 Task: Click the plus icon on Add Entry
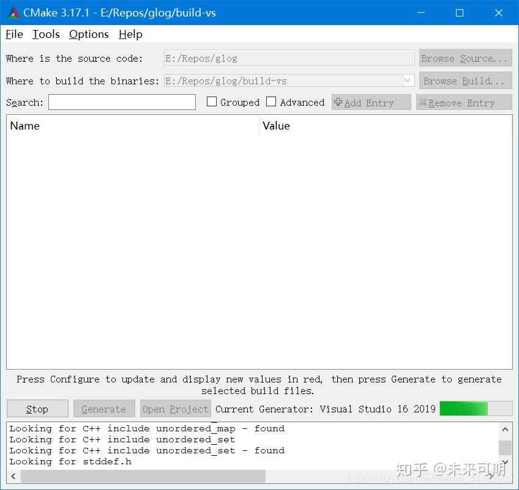pyautogui.click(x=338, y=102)
